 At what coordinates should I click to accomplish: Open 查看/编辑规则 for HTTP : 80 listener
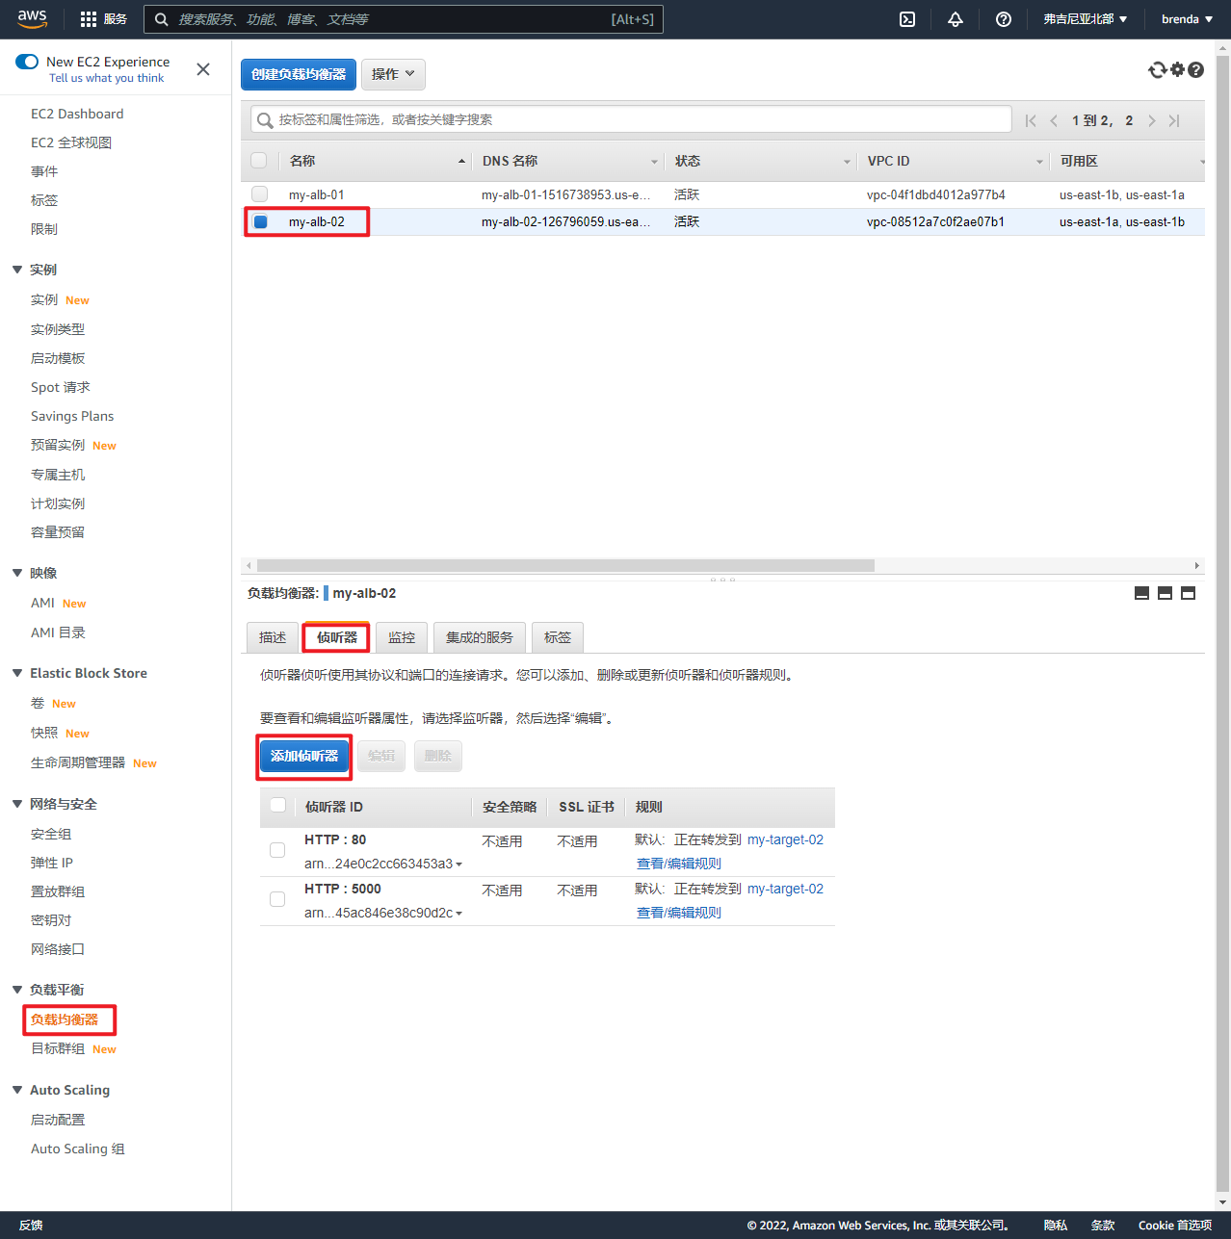[x=679, y=864]
